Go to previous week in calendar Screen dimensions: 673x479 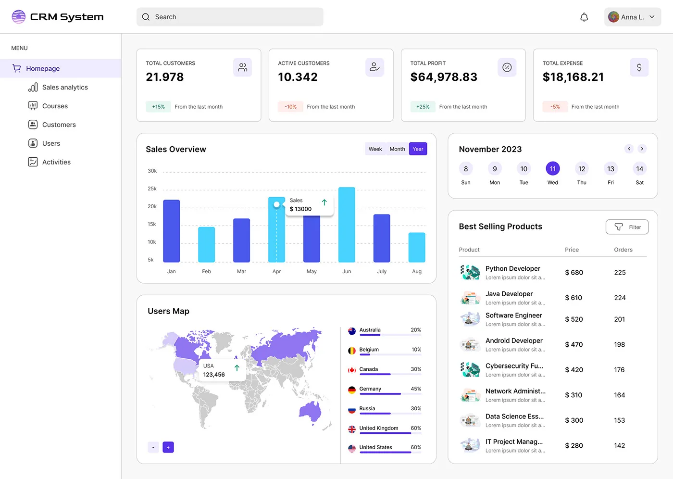click(x=629, y=149)
